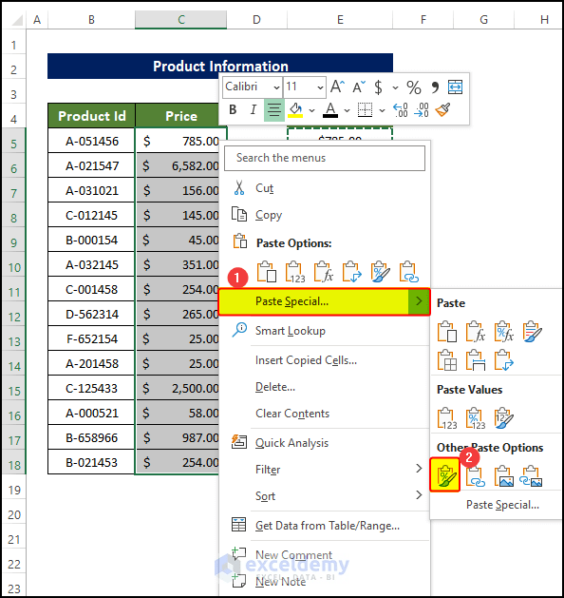Expand Paste Special submenu arrow

419,301
